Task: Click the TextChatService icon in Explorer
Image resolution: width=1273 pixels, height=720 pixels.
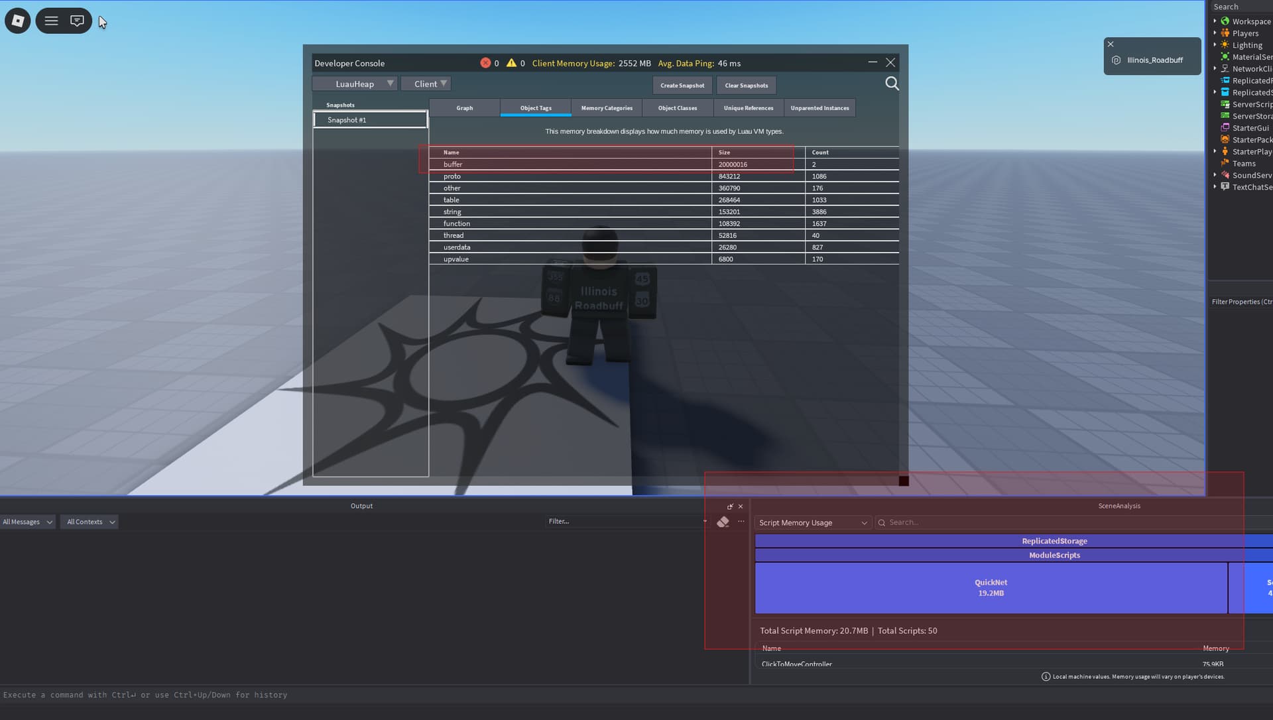Action: coord(1225,187)
